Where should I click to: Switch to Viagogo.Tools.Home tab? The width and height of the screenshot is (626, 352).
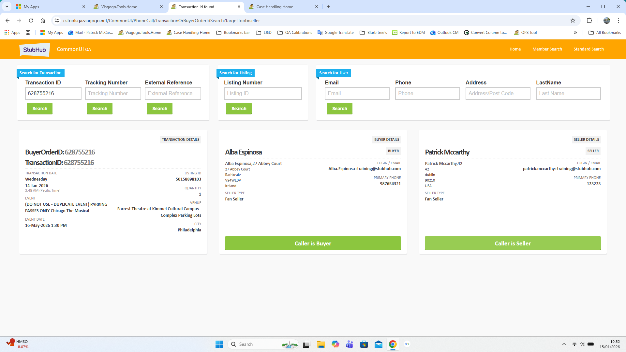(119, 7)
